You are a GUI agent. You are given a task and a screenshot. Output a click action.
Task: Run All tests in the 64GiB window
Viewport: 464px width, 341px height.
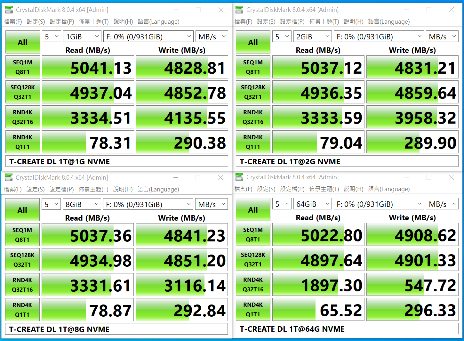point(253,209)
